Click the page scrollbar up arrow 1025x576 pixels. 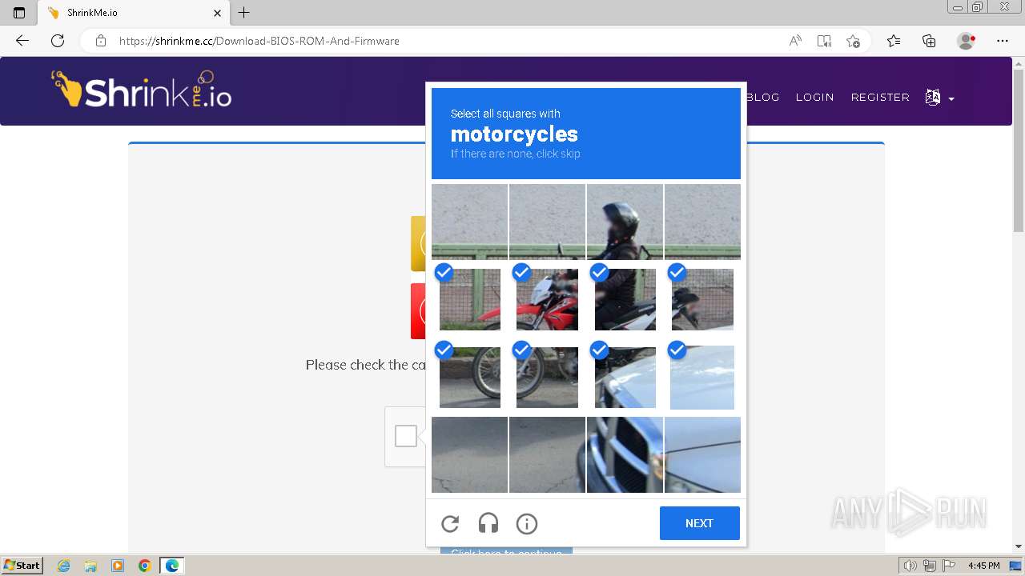point(1019,63)
